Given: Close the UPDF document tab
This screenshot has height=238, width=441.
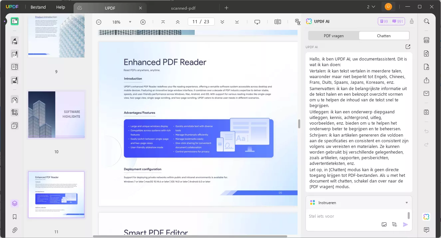Looking at the screenshot, I should click(x=140, y=8).
